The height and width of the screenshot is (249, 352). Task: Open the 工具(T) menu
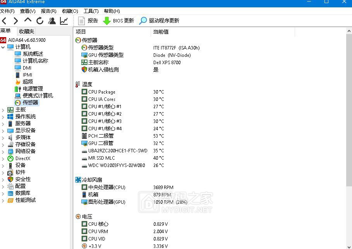point(91,11)
